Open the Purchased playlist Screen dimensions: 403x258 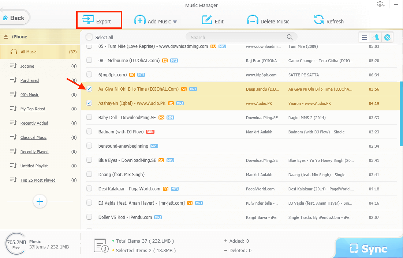click(x=30, y=80)
